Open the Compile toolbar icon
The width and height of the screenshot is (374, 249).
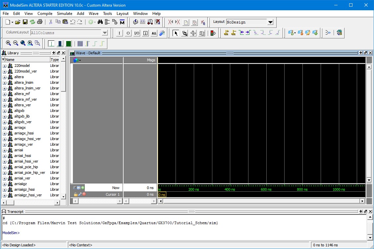pos(135,22)
